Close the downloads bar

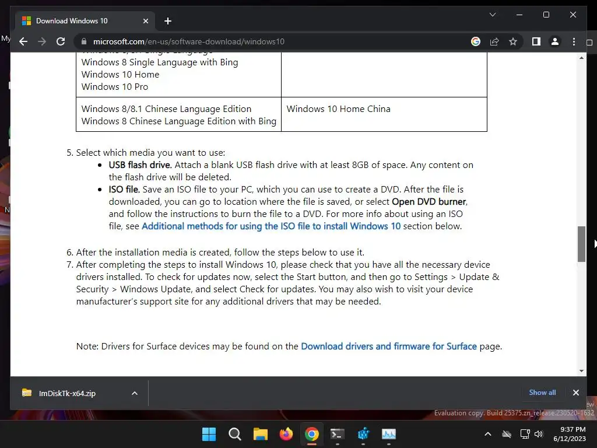tap(575, 393)
